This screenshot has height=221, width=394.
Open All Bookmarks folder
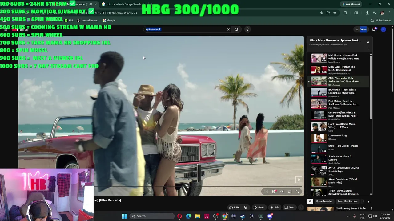pyautogui.click(x=381, y=21)
